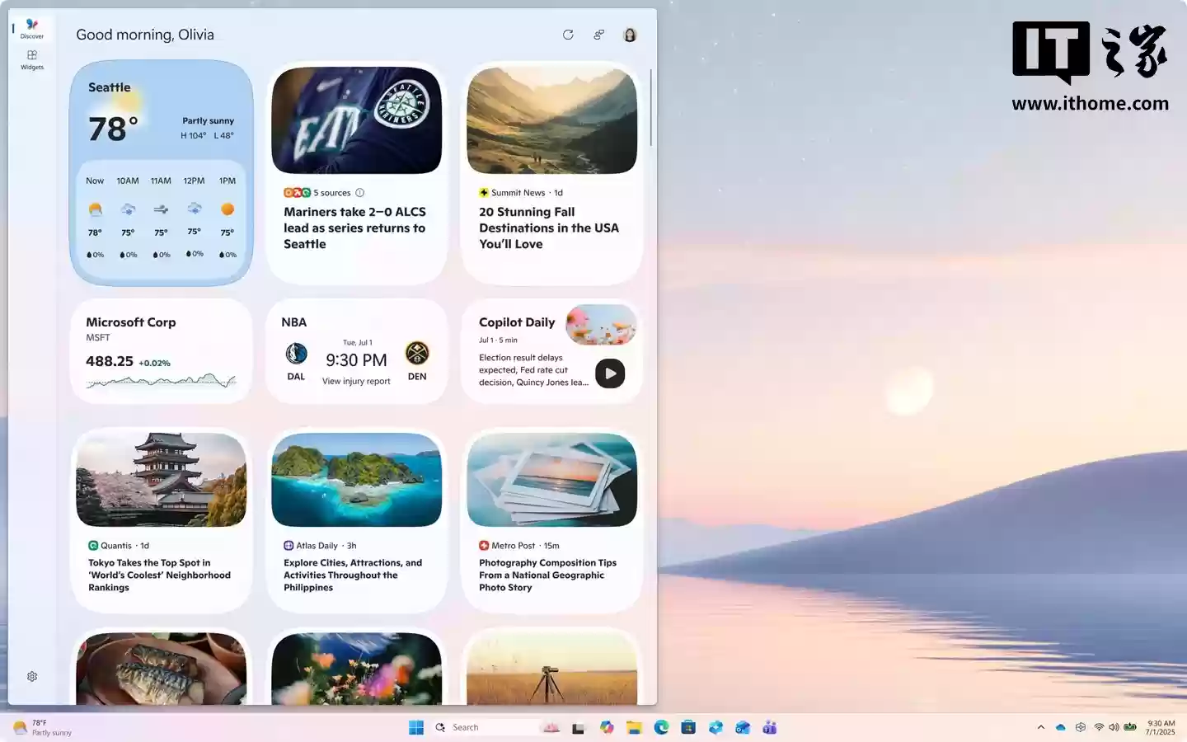Click the Quantis publisher icon
1187x742 pixels.
(92, 545)
